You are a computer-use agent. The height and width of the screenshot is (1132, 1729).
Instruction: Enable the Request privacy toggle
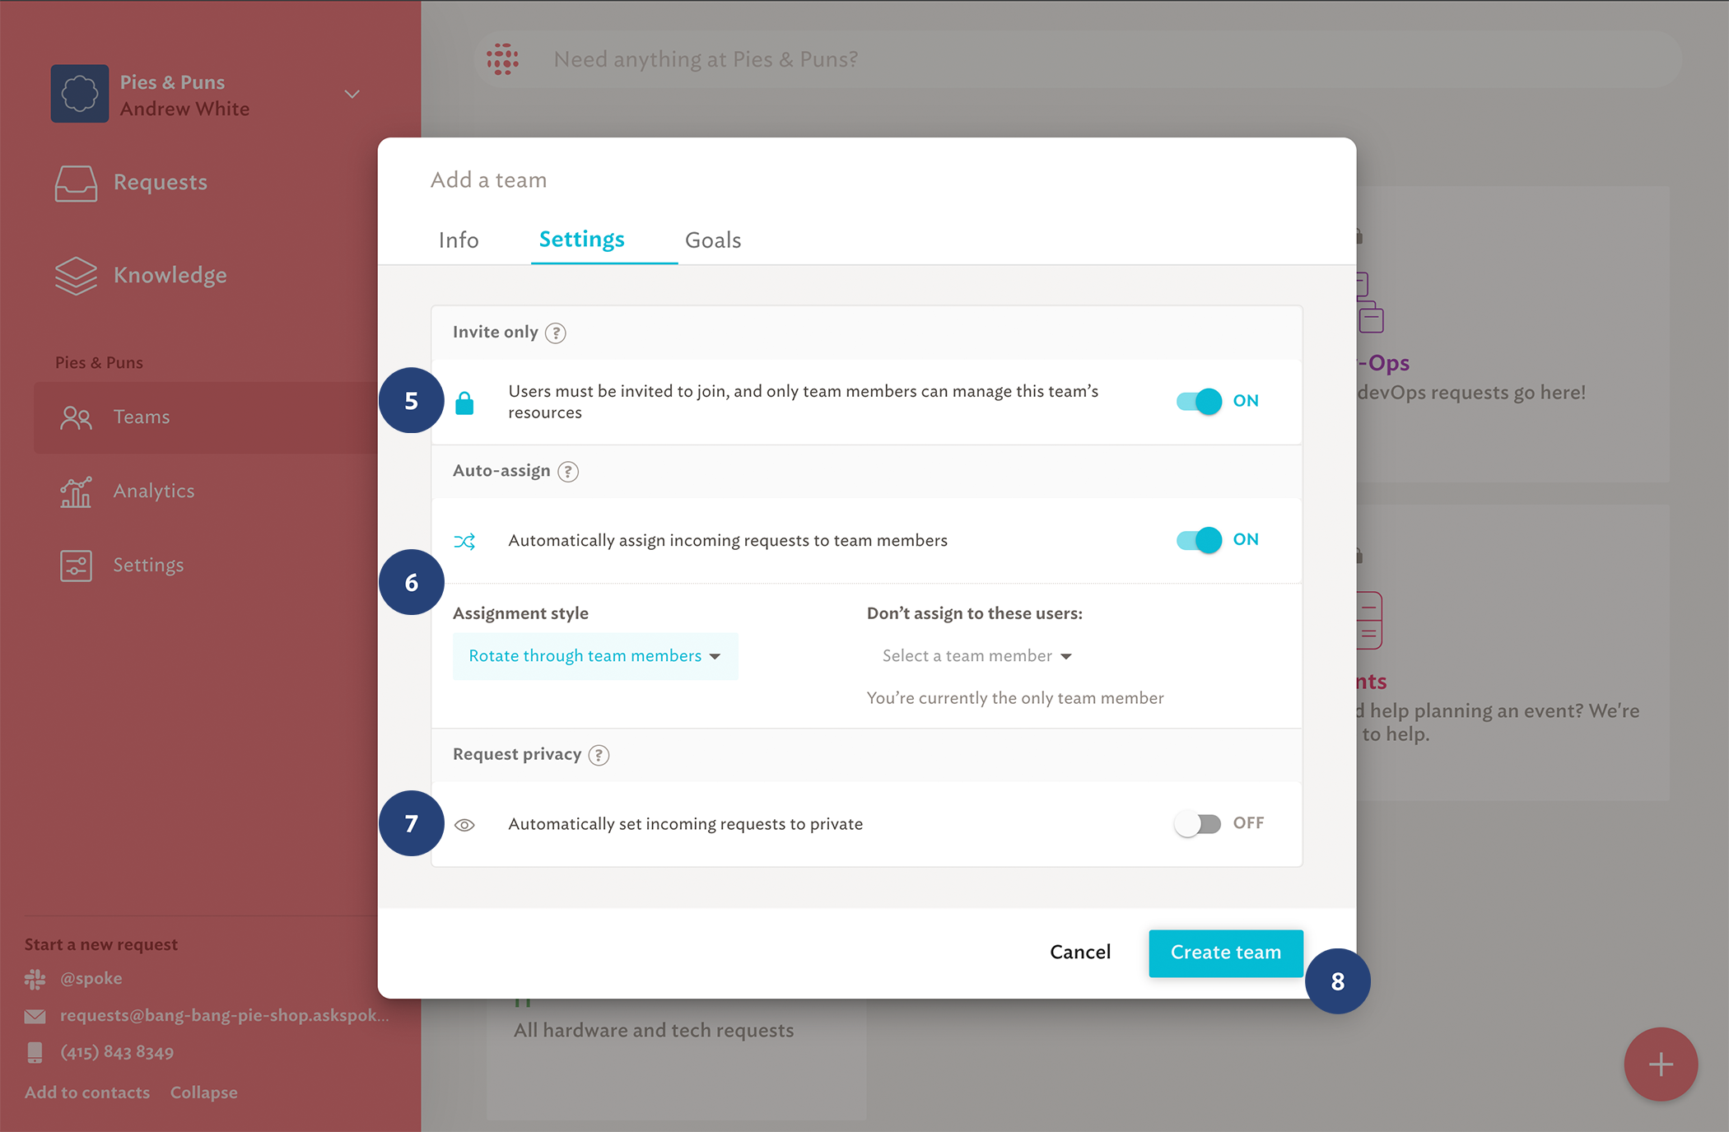click(x=1197, y=823)
